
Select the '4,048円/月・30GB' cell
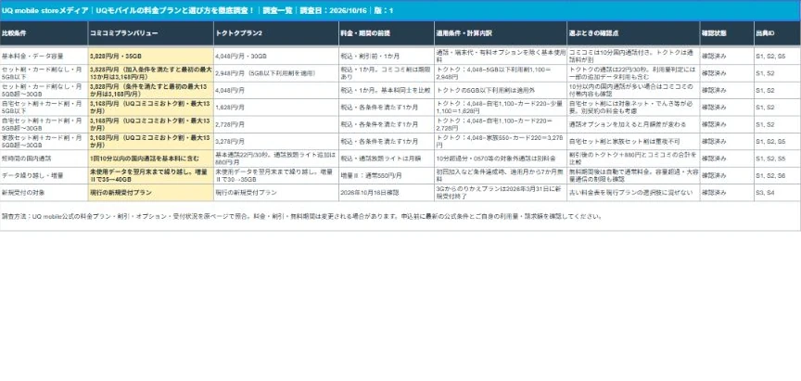(276, 57)
